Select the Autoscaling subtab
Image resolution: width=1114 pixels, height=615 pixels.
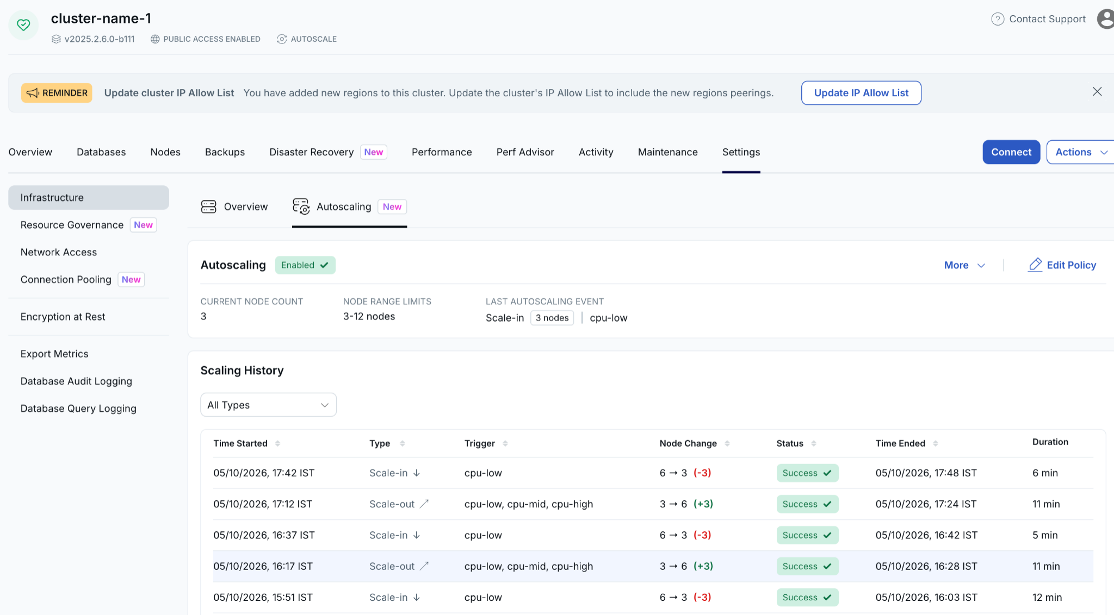click(350, 206)
